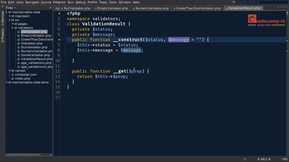Select NullValidator.php in file tree
The height and width of the screenshot is (162, 289).
34,47
